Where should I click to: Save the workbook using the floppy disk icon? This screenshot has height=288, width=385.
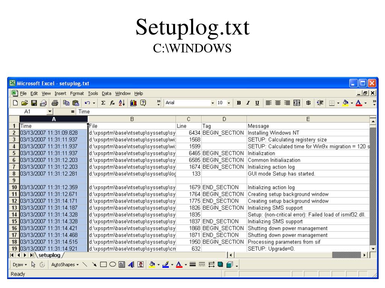coord(34,103)
